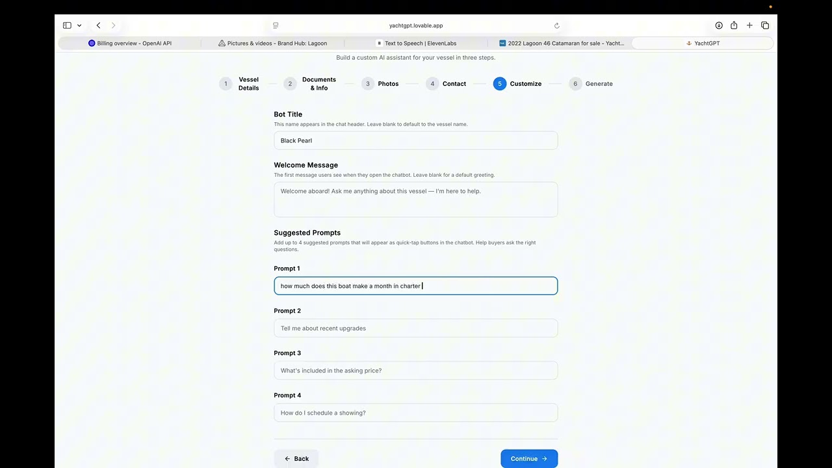Switch to Billing overview - OpenAI API tab
The height and width of the screenshot is (468, 832).
[130, 43]
